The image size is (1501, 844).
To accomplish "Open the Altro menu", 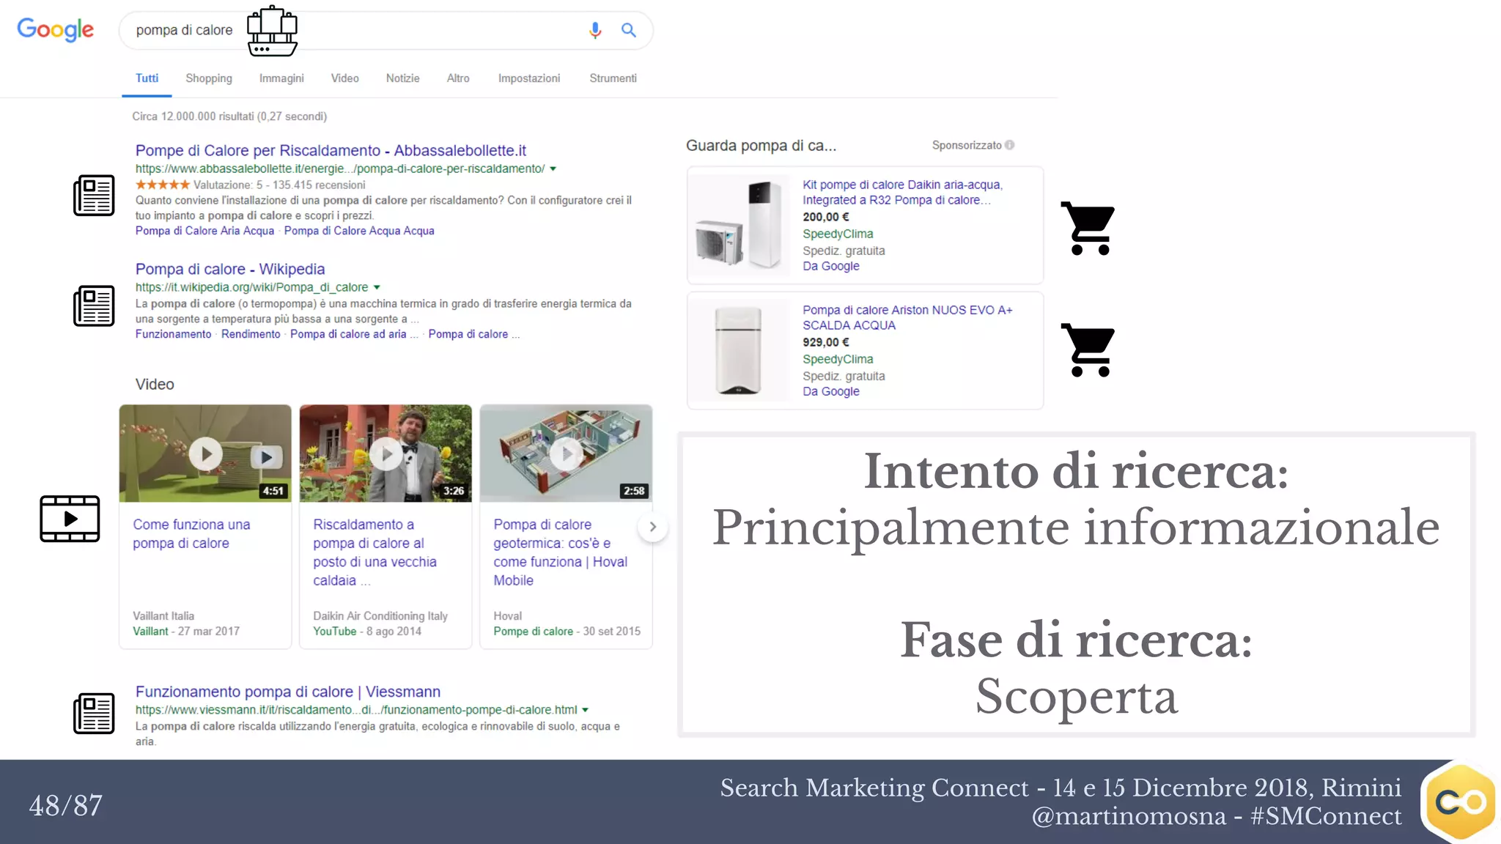I will click(x=458, y=78).
